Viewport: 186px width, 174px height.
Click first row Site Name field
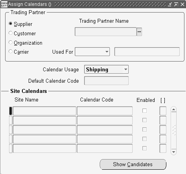pos(44,111)
